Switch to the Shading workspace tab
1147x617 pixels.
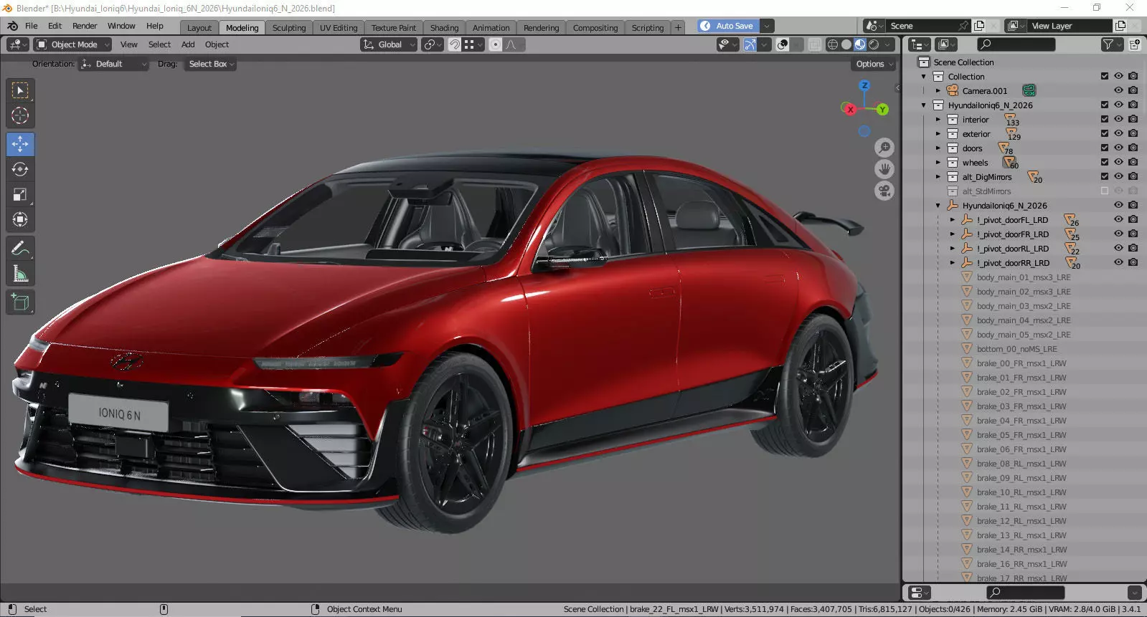444,28
